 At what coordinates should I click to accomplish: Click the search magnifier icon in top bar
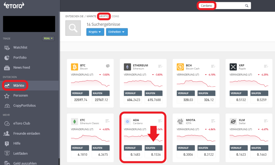point(247,6)
